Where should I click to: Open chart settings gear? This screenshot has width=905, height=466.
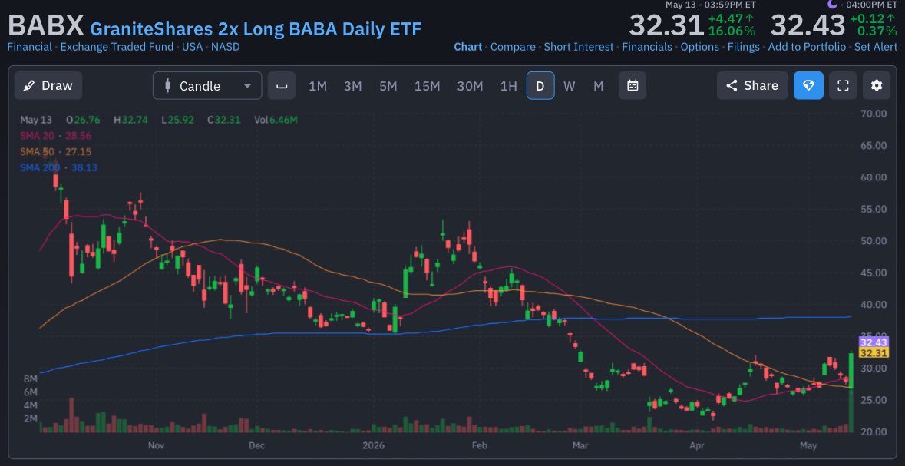pyautogui.click(x=877, y=85)
